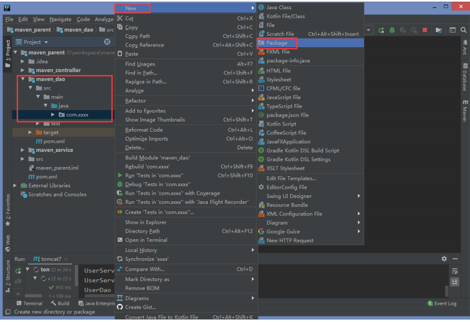Select Kotlin File/Class entry
The width and height of the screenshot is (470, 326).
[311, 16]
